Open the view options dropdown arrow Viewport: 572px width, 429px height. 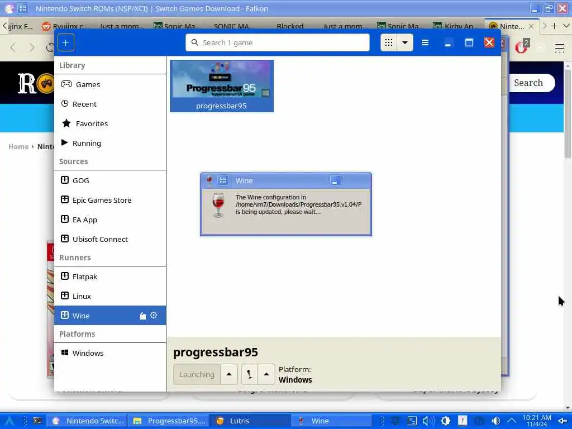[405, 42]
